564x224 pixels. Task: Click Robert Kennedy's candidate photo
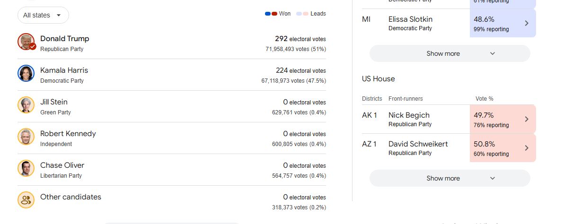point(26,137)
